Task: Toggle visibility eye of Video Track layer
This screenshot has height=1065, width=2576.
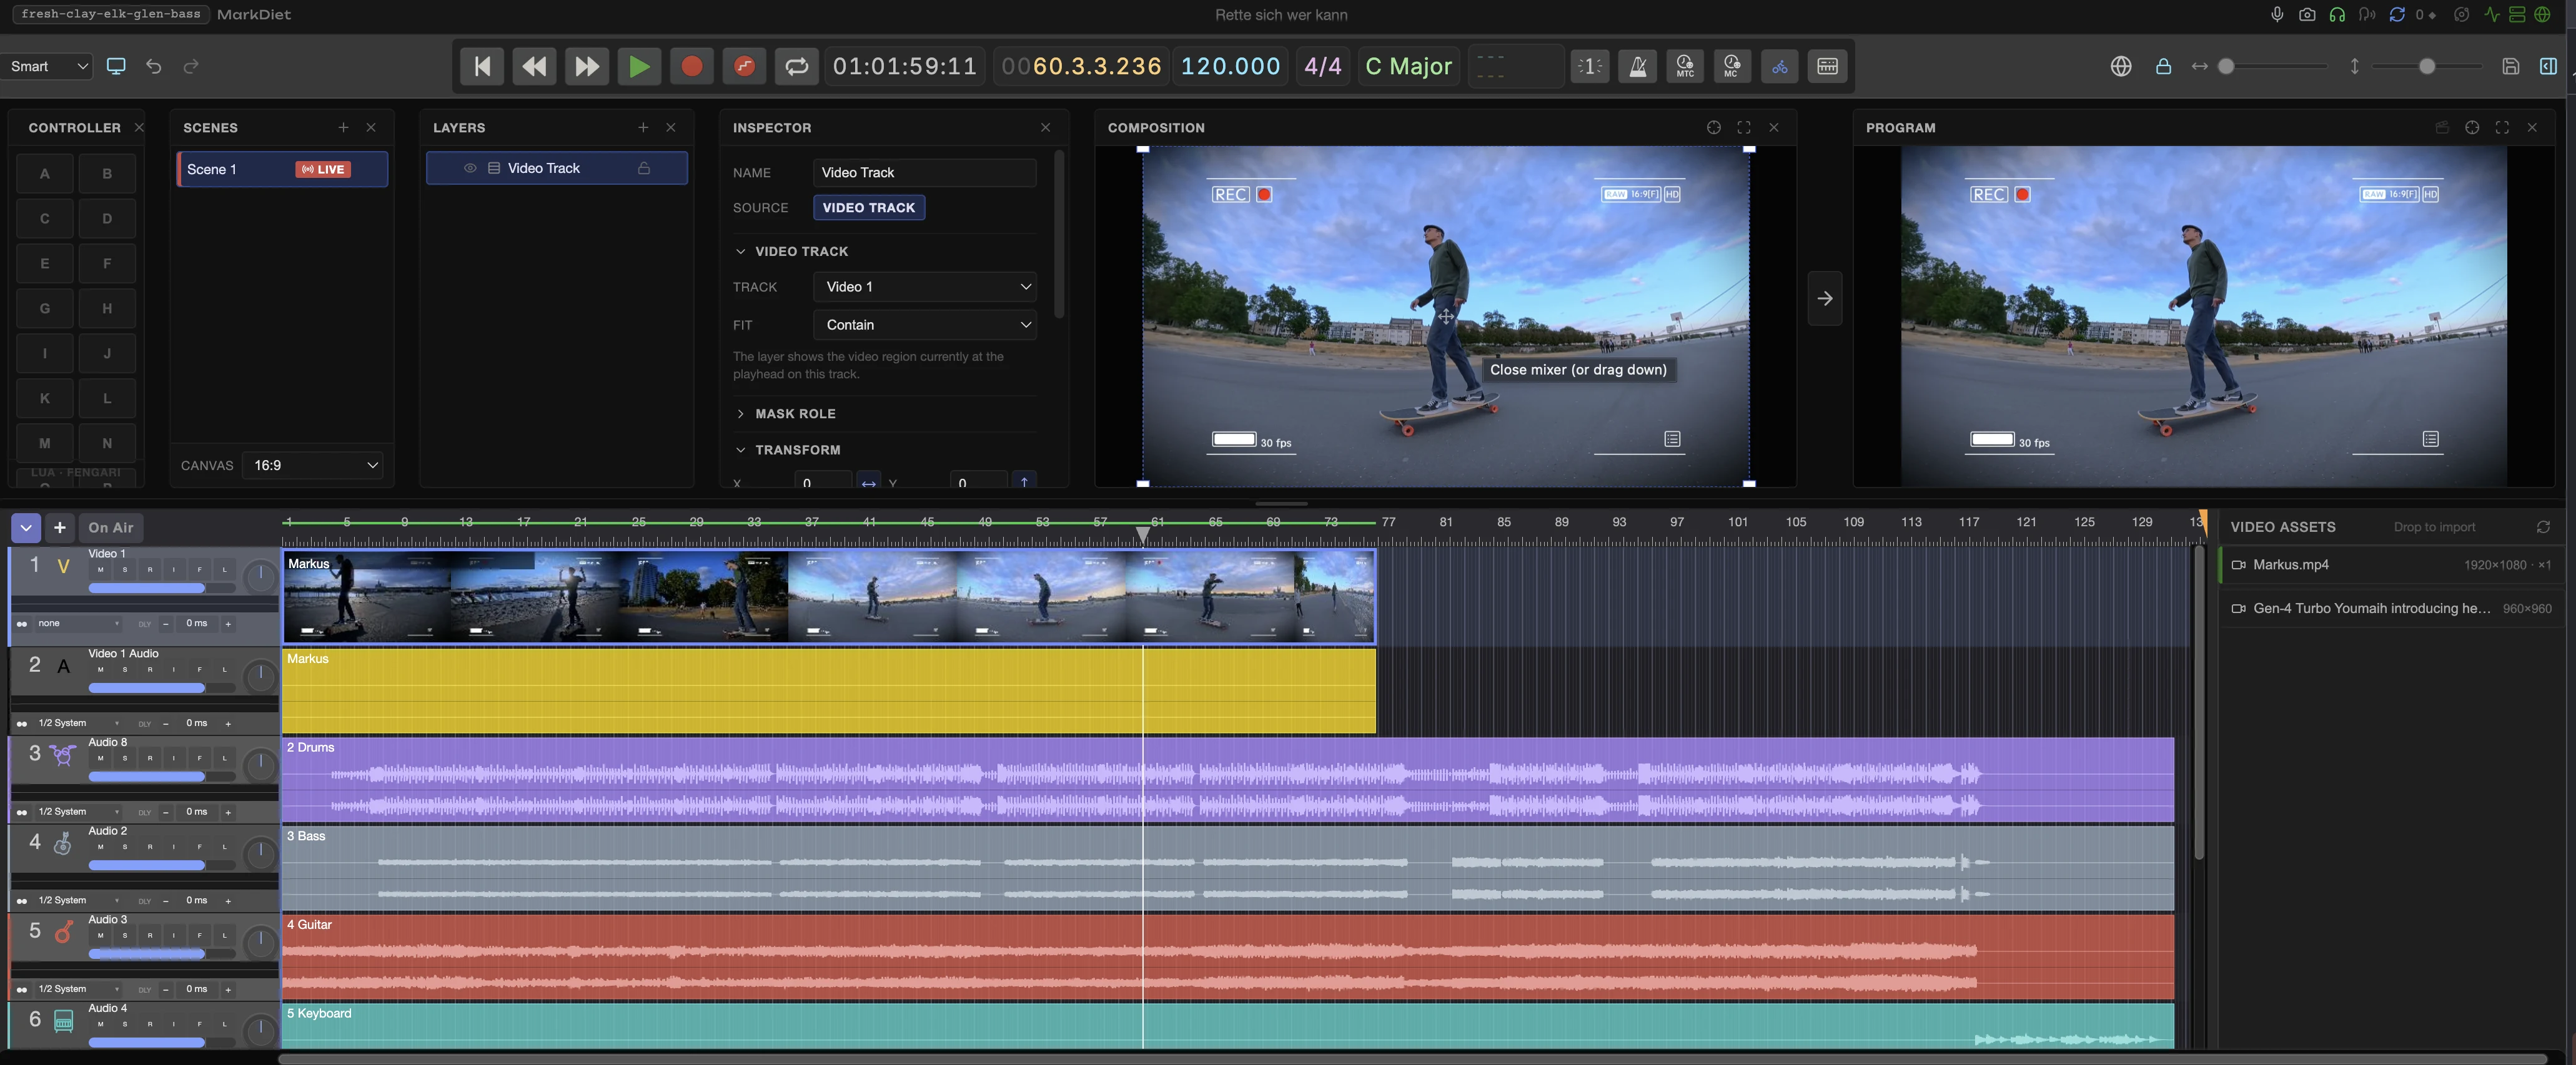Action: click(470, 168)
